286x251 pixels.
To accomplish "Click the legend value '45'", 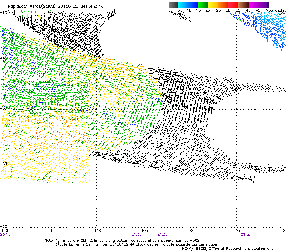I will (x=258, y=10).
